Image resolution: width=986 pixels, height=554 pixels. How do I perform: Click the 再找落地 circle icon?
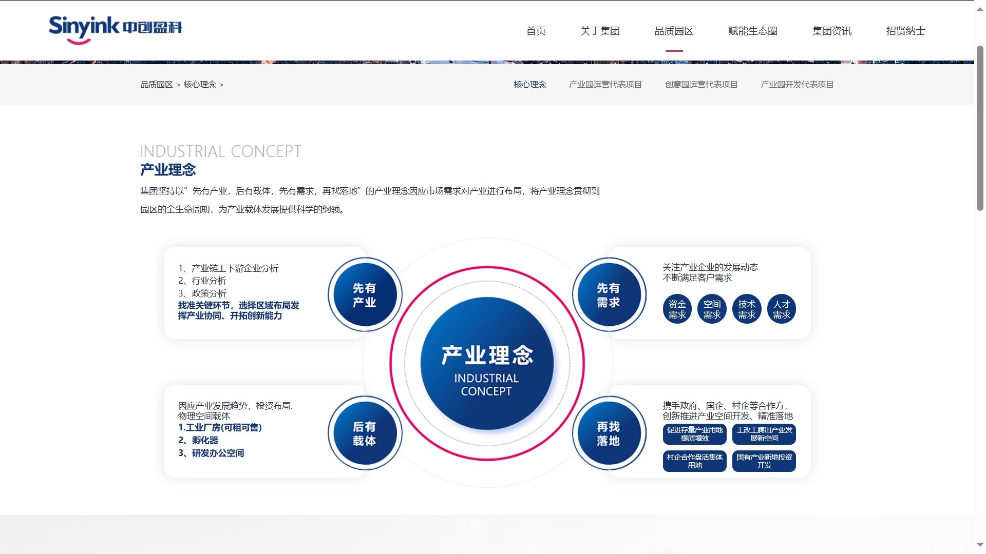pos(609,433)
